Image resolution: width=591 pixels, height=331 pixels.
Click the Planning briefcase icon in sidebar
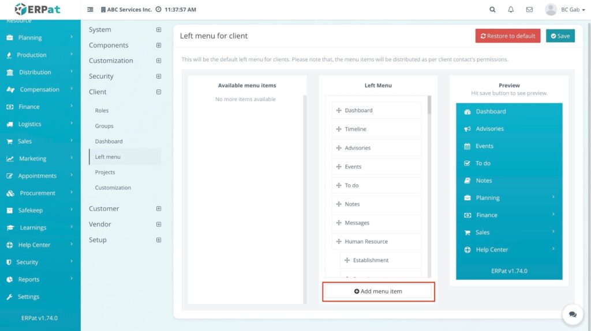coord(10,37)
